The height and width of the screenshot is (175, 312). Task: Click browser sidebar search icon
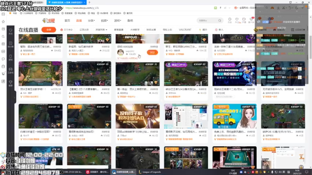tap(3, 36)
